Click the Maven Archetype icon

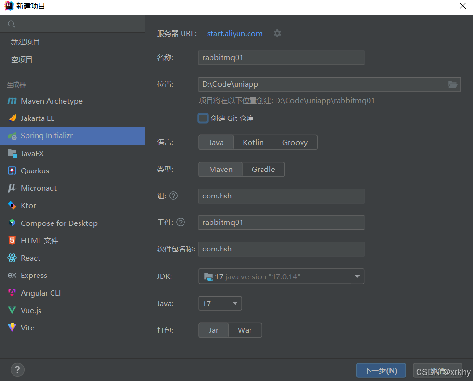(12, 101)
